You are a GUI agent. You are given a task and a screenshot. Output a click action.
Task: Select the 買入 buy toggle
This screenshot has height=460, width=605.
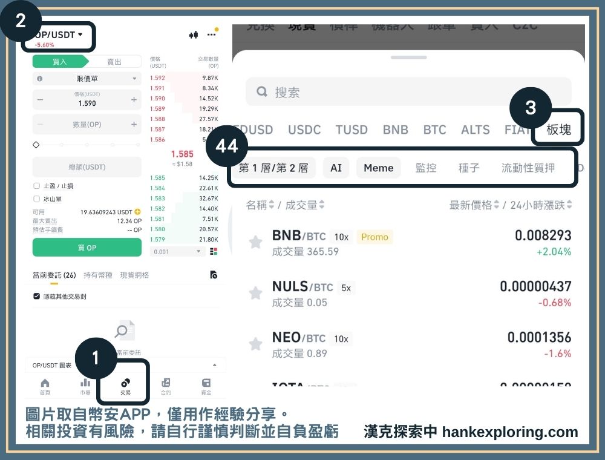[60, 61]
